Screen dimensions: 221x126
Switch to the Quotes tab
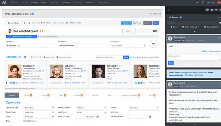coord(28,95)
